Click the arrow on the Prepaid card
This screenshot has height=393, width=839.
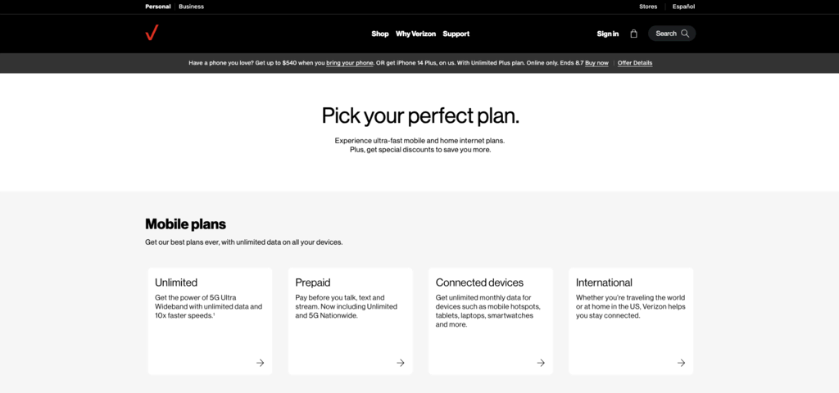tap(401, 363)
